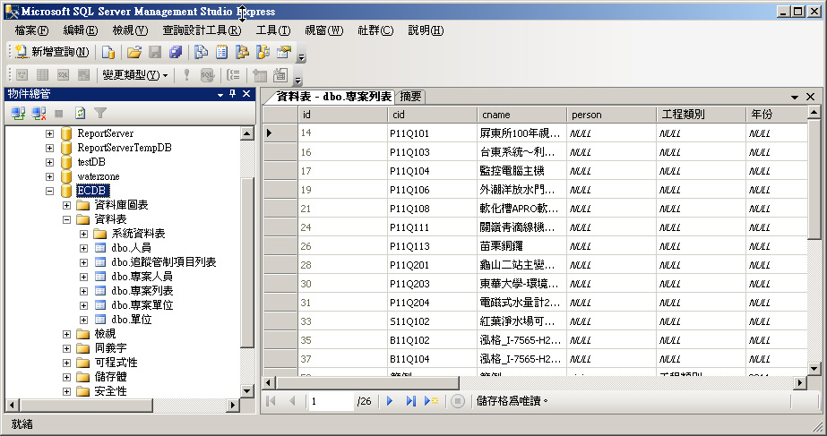Viewport: 827px width, 436px height.
Task: Click the cell 監控電腦主機
Action: (521, 171)
